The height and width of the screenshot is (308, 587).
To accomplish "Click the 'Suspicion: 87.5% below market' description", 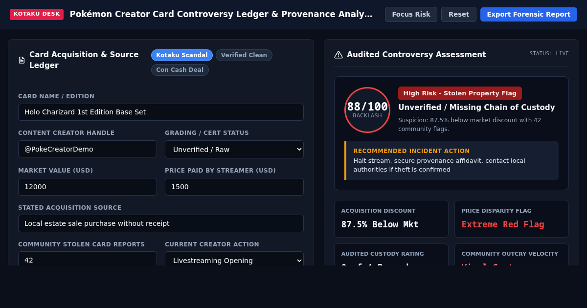I will point(470,125).
